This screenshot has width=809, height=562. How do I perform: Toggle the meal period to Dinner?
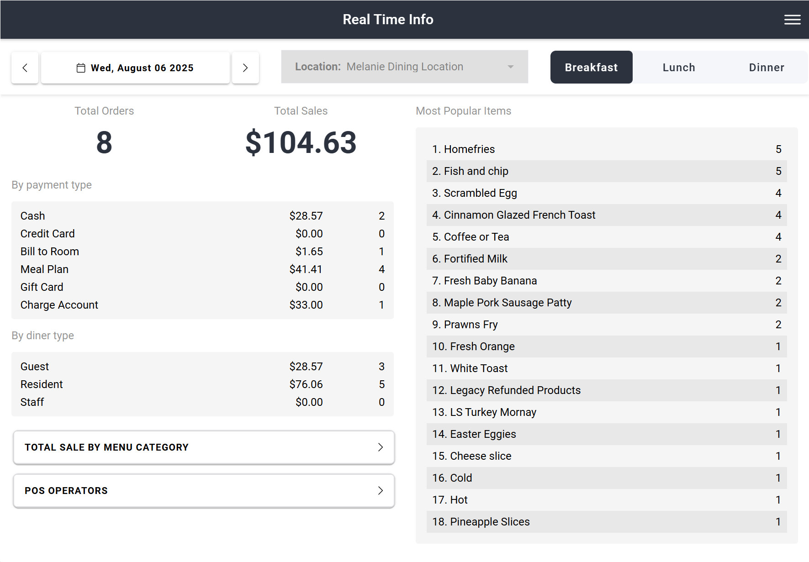(x=767, y=67)
